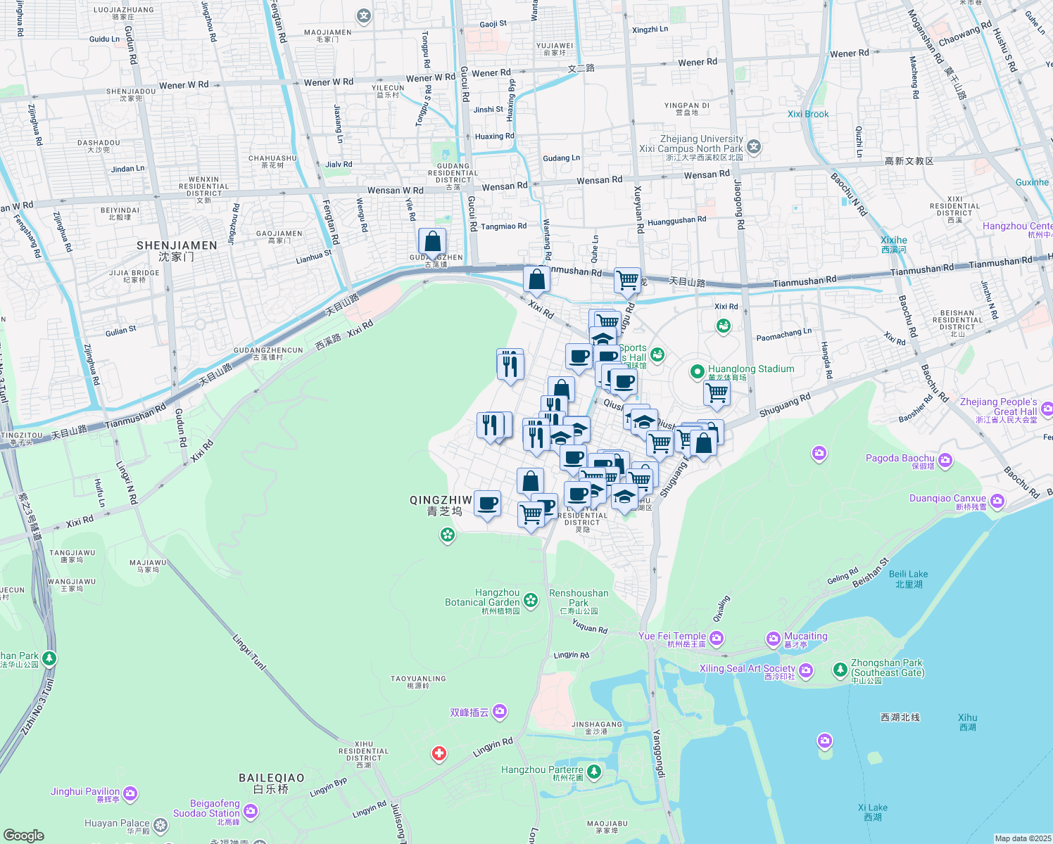The image size is (1053, 844).
Task: Select the coffee cup marker near Qingzhiwu
Action: 487,501
